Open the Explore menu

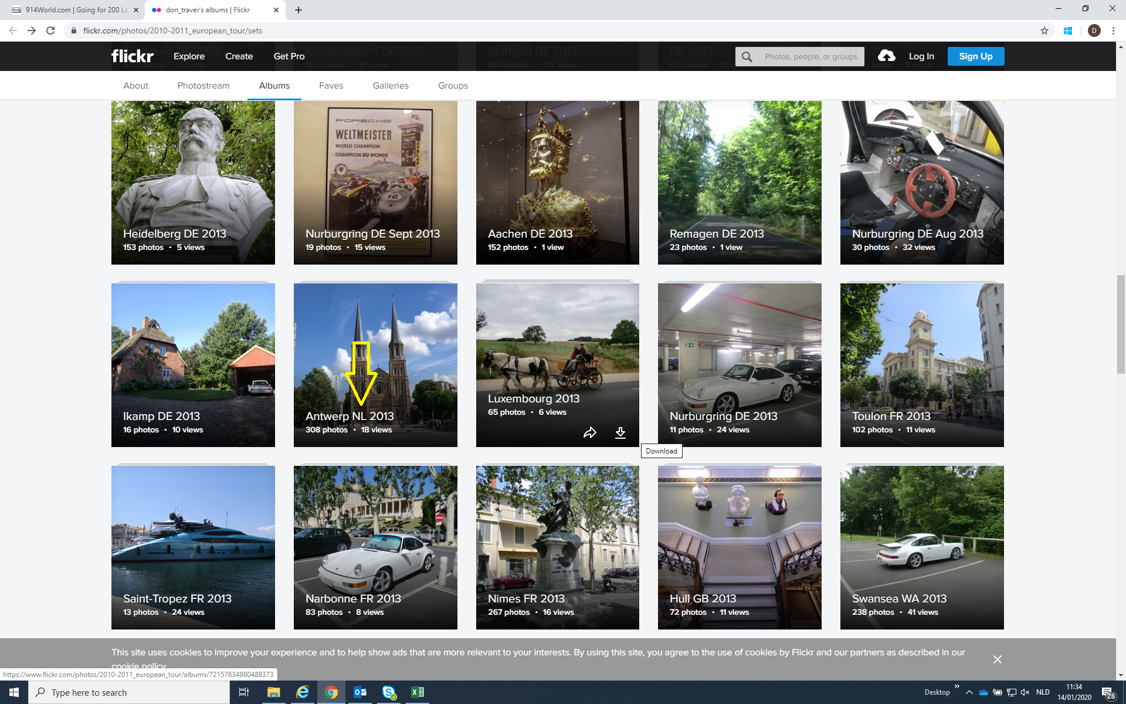coord(189,56)
